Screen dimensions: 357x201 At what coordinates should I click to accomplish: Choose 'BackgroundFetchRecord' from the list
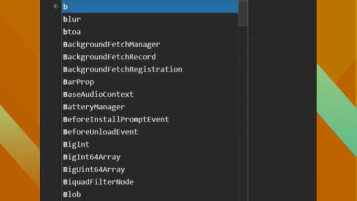pos(109,57)
